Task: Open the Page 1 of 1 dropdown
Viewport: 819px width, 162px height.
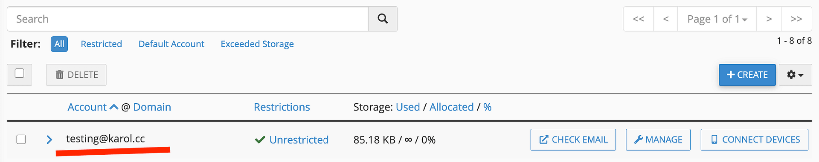Action: 717,19
